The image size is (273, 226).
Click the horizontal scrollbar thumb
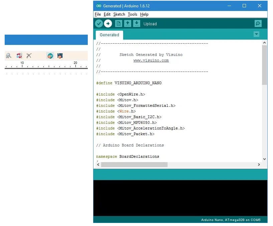(134, 164)
